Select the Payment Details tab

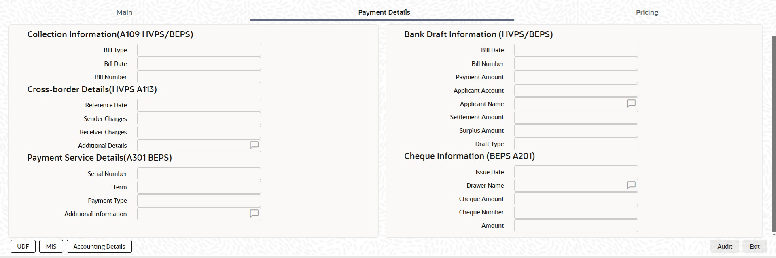[384, 12]
